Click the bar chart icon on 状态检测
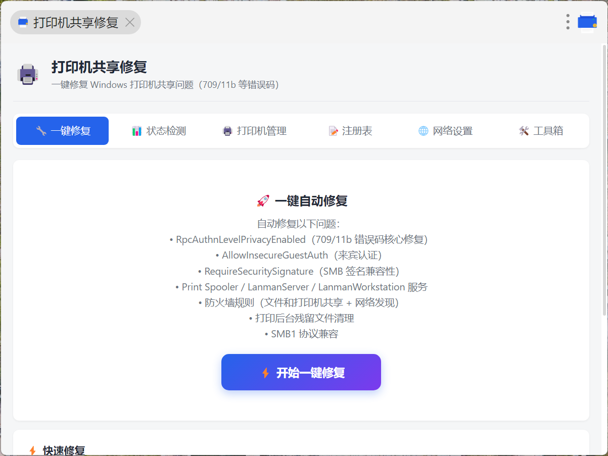 [137, 131]
